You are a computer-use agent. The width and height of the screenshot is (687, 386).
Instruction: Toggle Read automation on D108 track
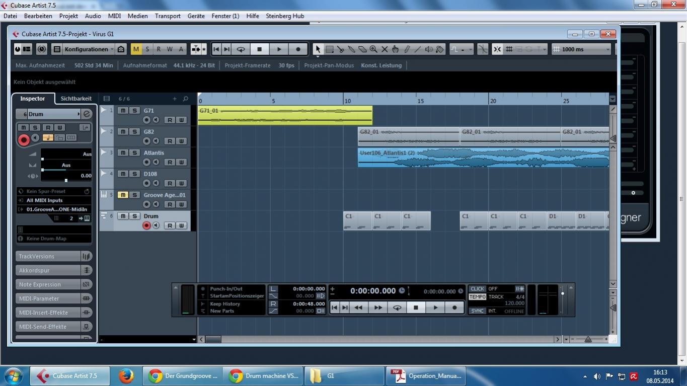(x=170, y=183)
